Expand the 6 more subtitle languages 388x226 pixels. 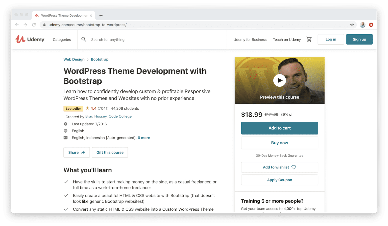144,138
